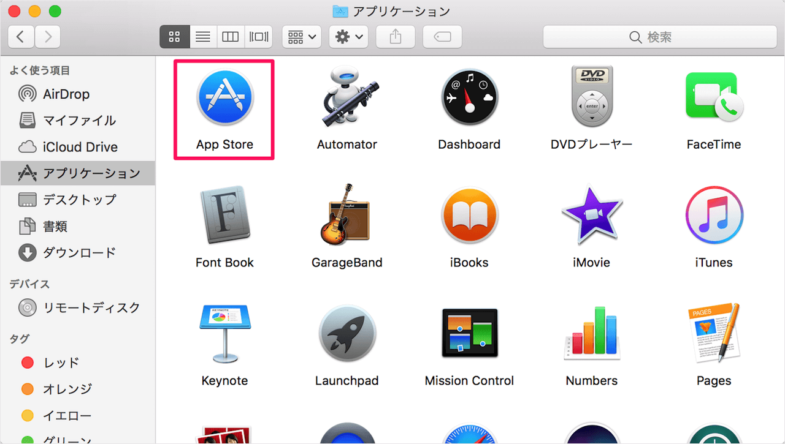
Task: Select the FaceTime app icon
Action: [714, 98]
